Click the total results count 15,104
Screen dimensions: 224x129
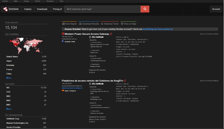tap(11, 28)
